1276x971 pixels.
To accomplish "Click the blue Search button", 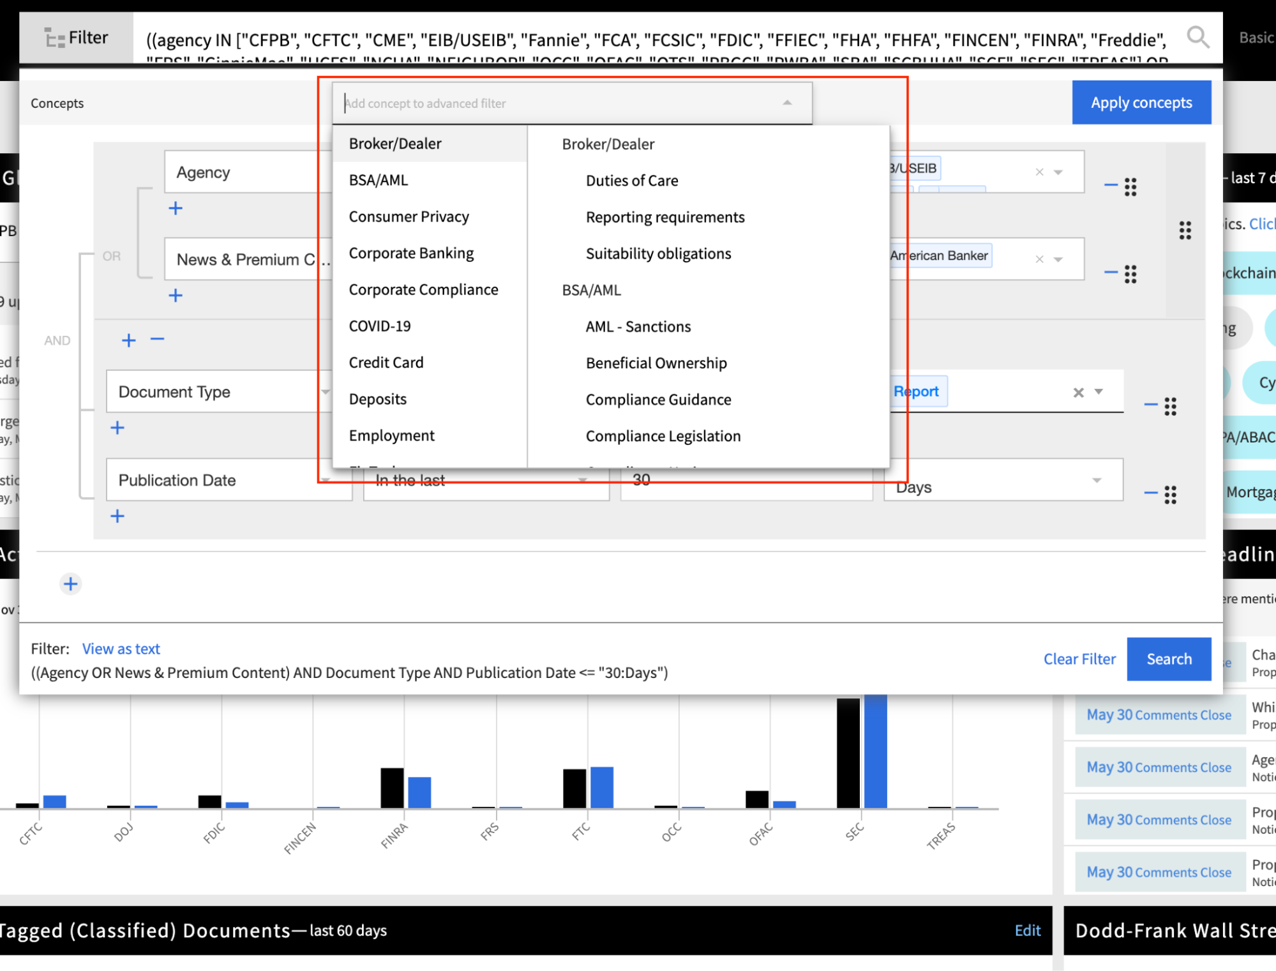I will click(1169, 659).
